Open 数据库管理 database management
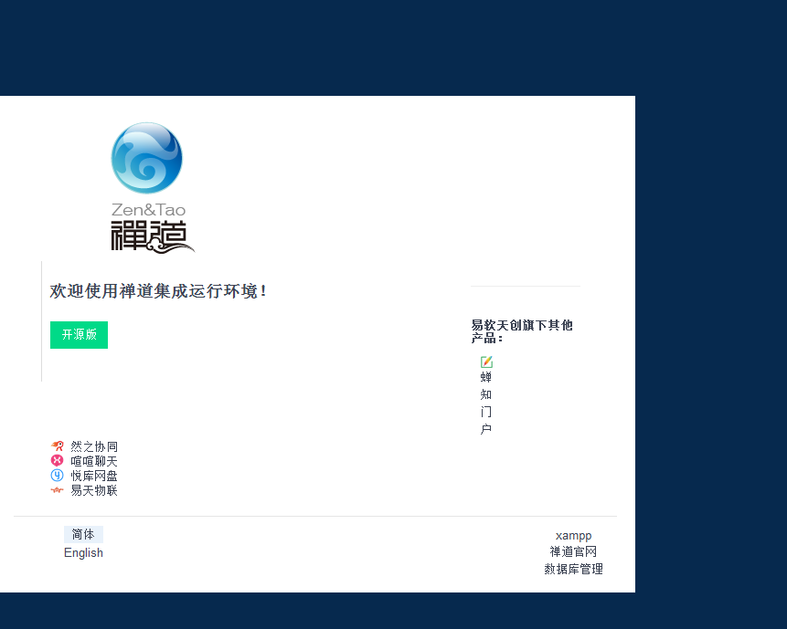 573,570
